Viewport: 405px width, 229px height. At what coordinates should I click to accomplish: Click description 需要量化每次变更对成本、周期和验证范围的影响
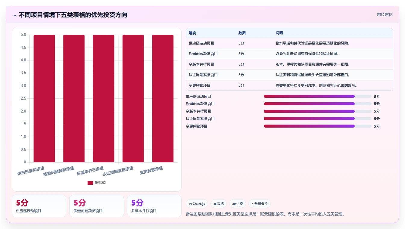[x=316, y=85]
